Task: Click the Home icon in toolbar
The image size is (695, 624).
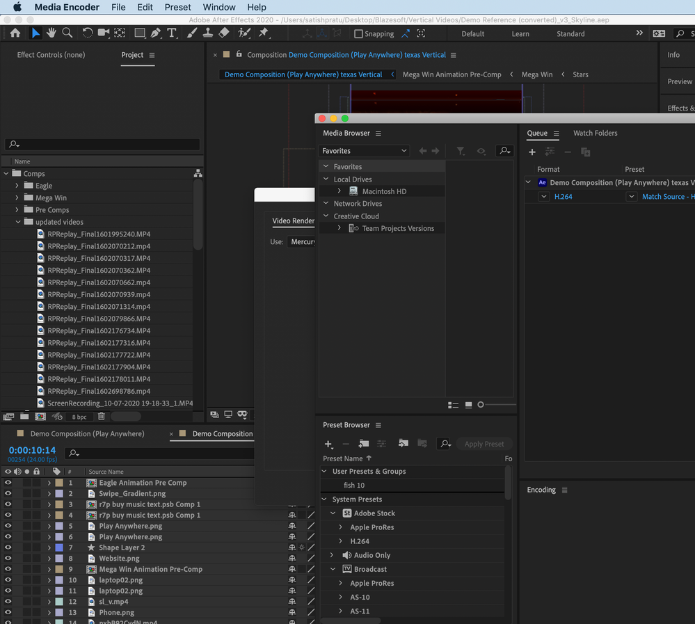Action: click(15, 33)
